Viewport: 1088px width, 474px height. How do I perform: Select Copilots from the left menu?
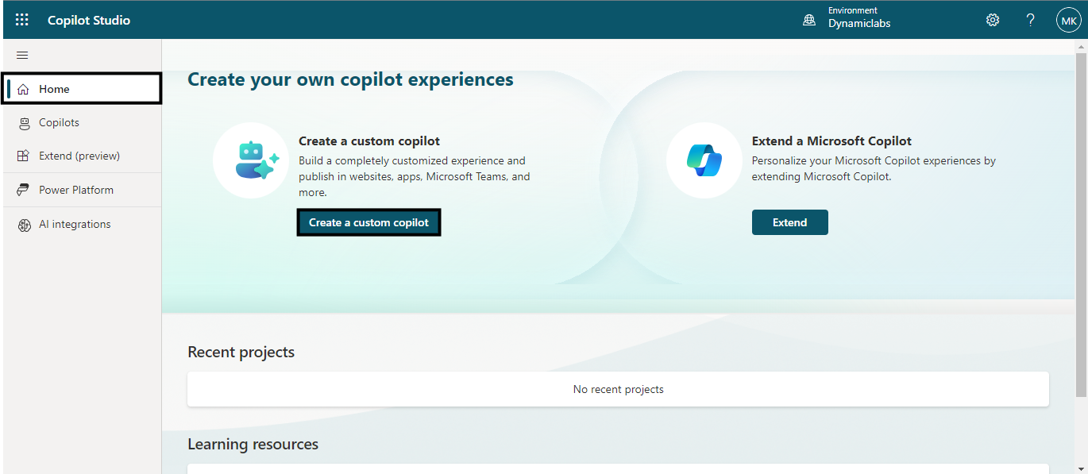tap(60, 122)
